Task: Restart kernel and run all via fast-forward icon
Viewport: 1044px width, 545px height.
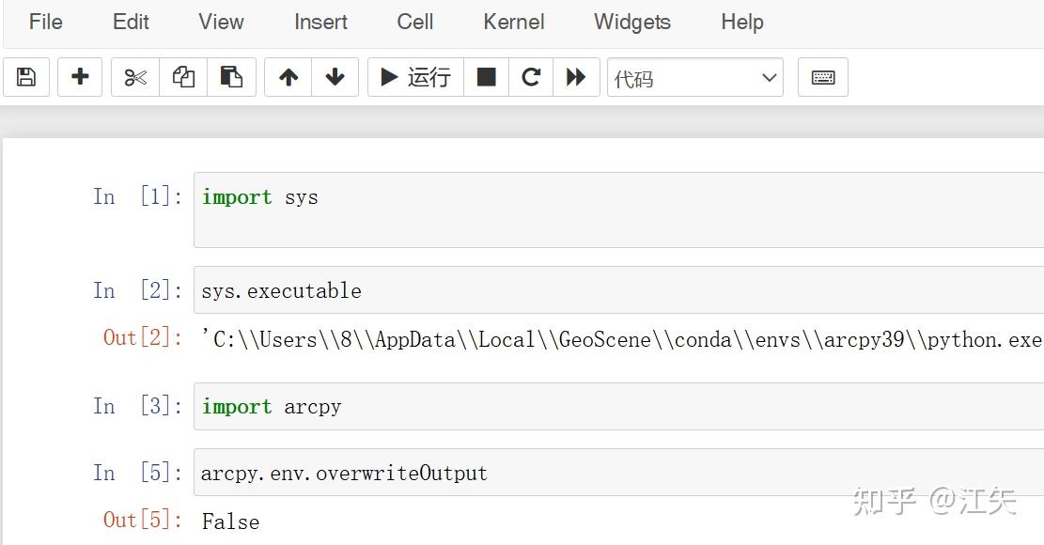Action: pos(576,77)
